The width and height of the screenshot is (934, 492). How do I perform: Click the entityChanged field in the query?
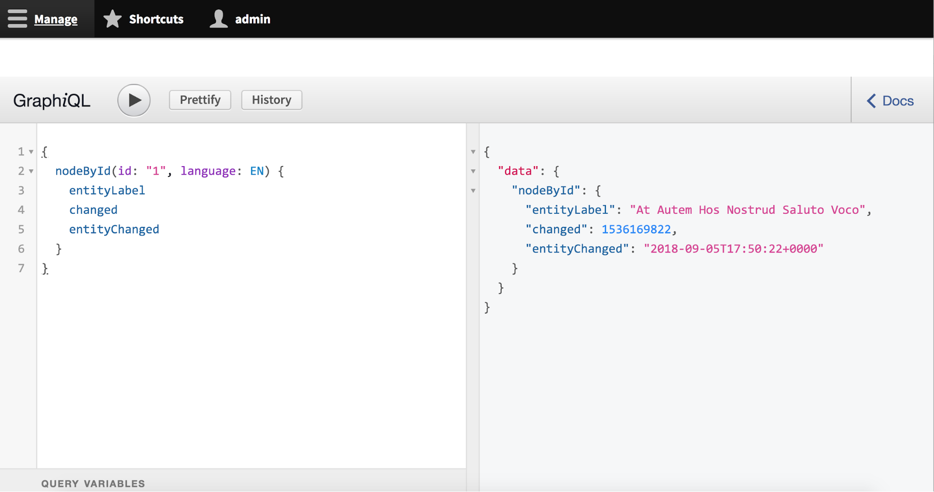(114, 230)
